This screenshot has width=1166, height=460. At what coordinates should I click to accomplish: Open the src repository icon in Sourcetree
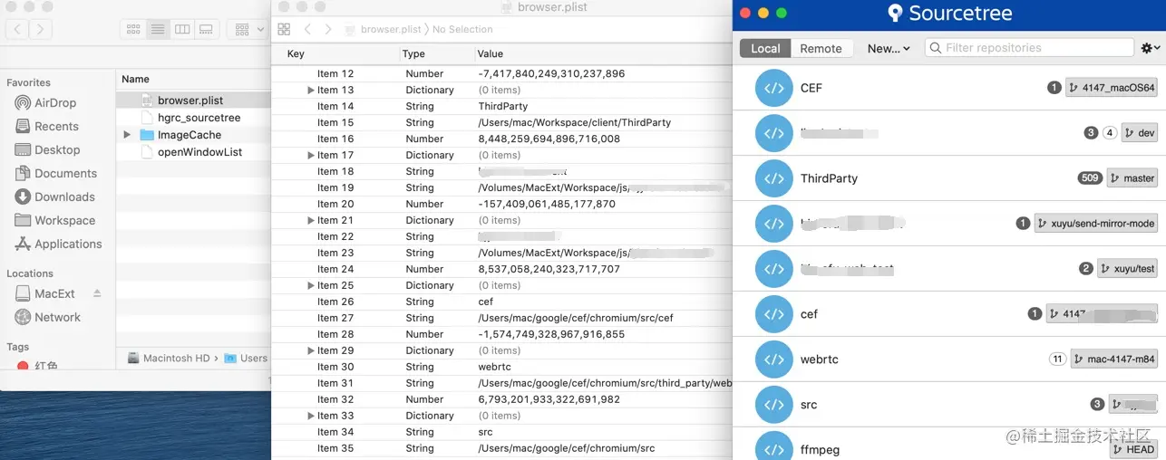pyautogui.click(x=773, y=405)
